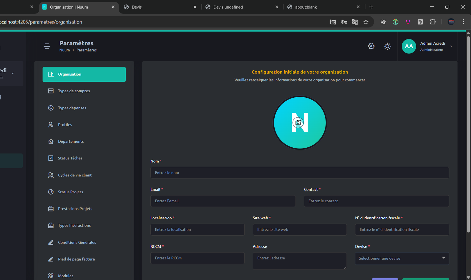Click Nuum breadcrumb link

click(64, 50)
